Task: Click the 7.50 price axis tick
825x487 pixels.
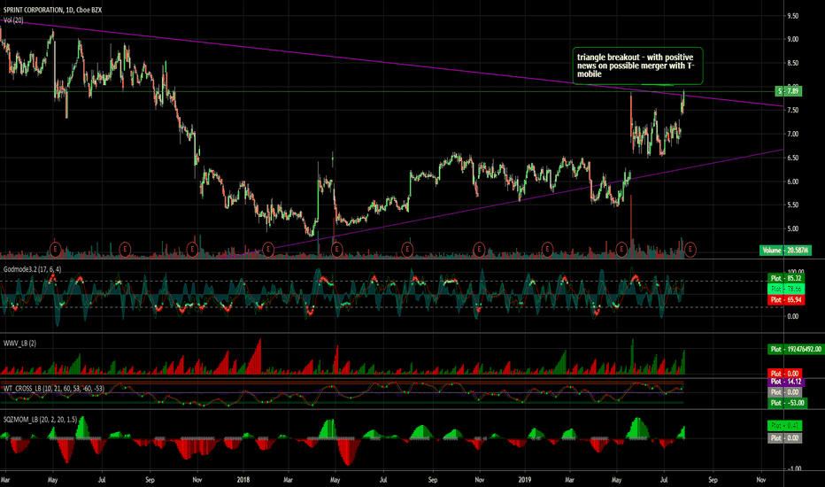Action: point(792,110)
